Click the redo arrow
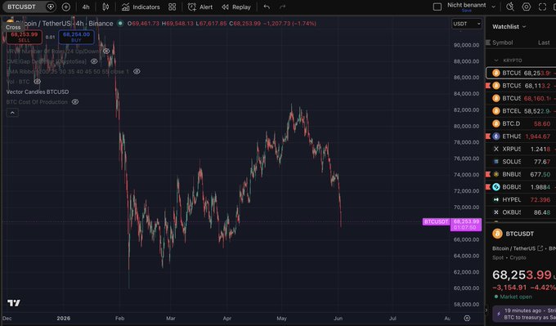Image resolution: width=556 pixels, height=326 pixels. [x=282, y=7]
